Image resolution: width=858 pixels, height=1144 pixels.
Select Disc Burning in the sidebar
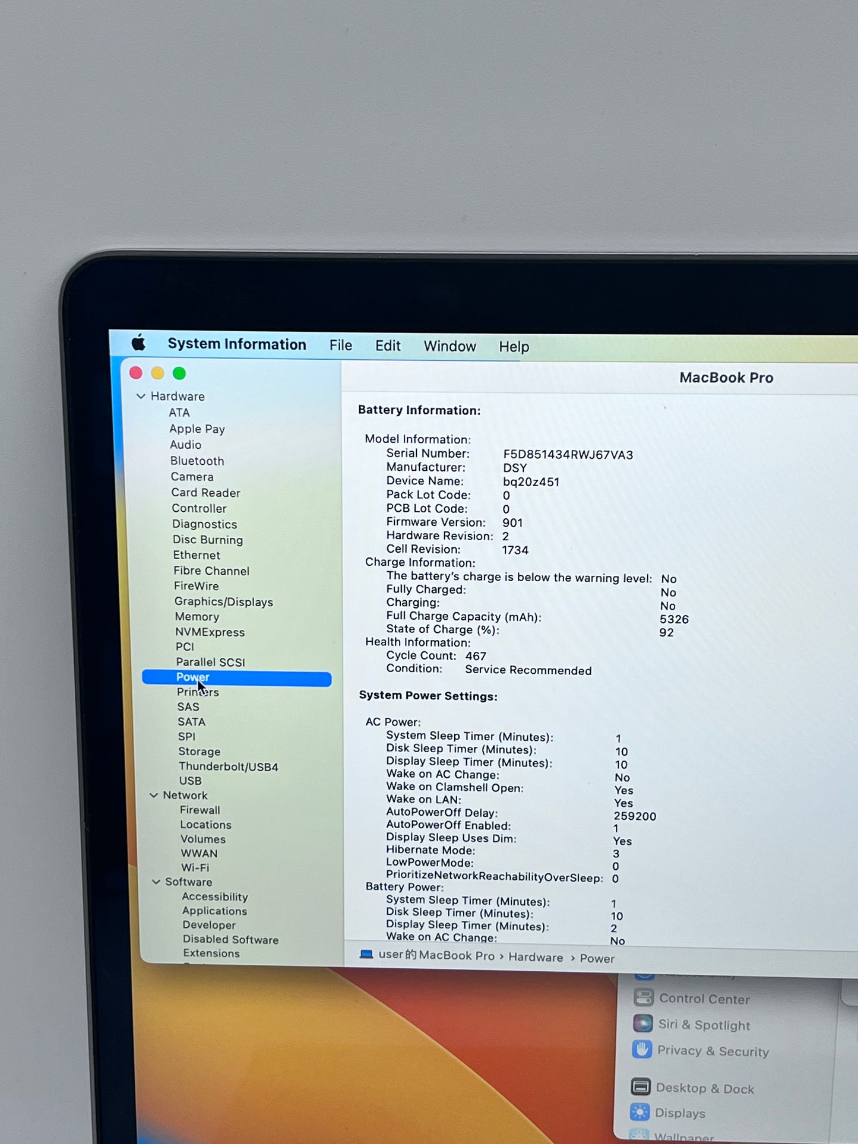pos(208,540)
